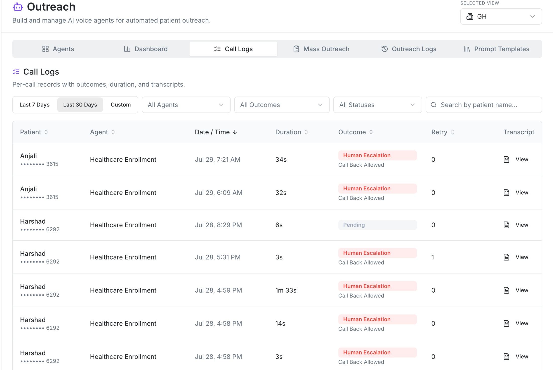Open transcript icon for Jul 29, 7:21 AM call

pyautogui.click(x=506, y=160)
